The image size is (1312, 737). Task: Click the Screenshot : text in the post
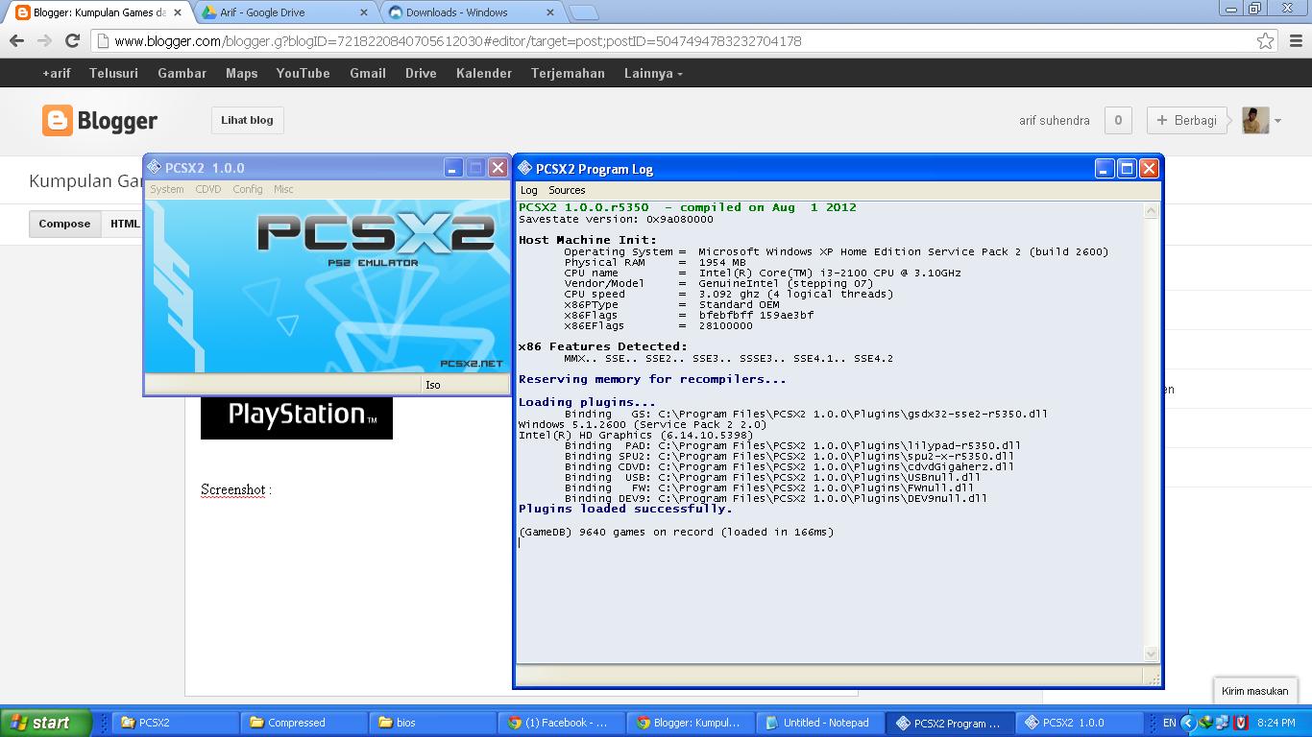(x=236, y=489)
